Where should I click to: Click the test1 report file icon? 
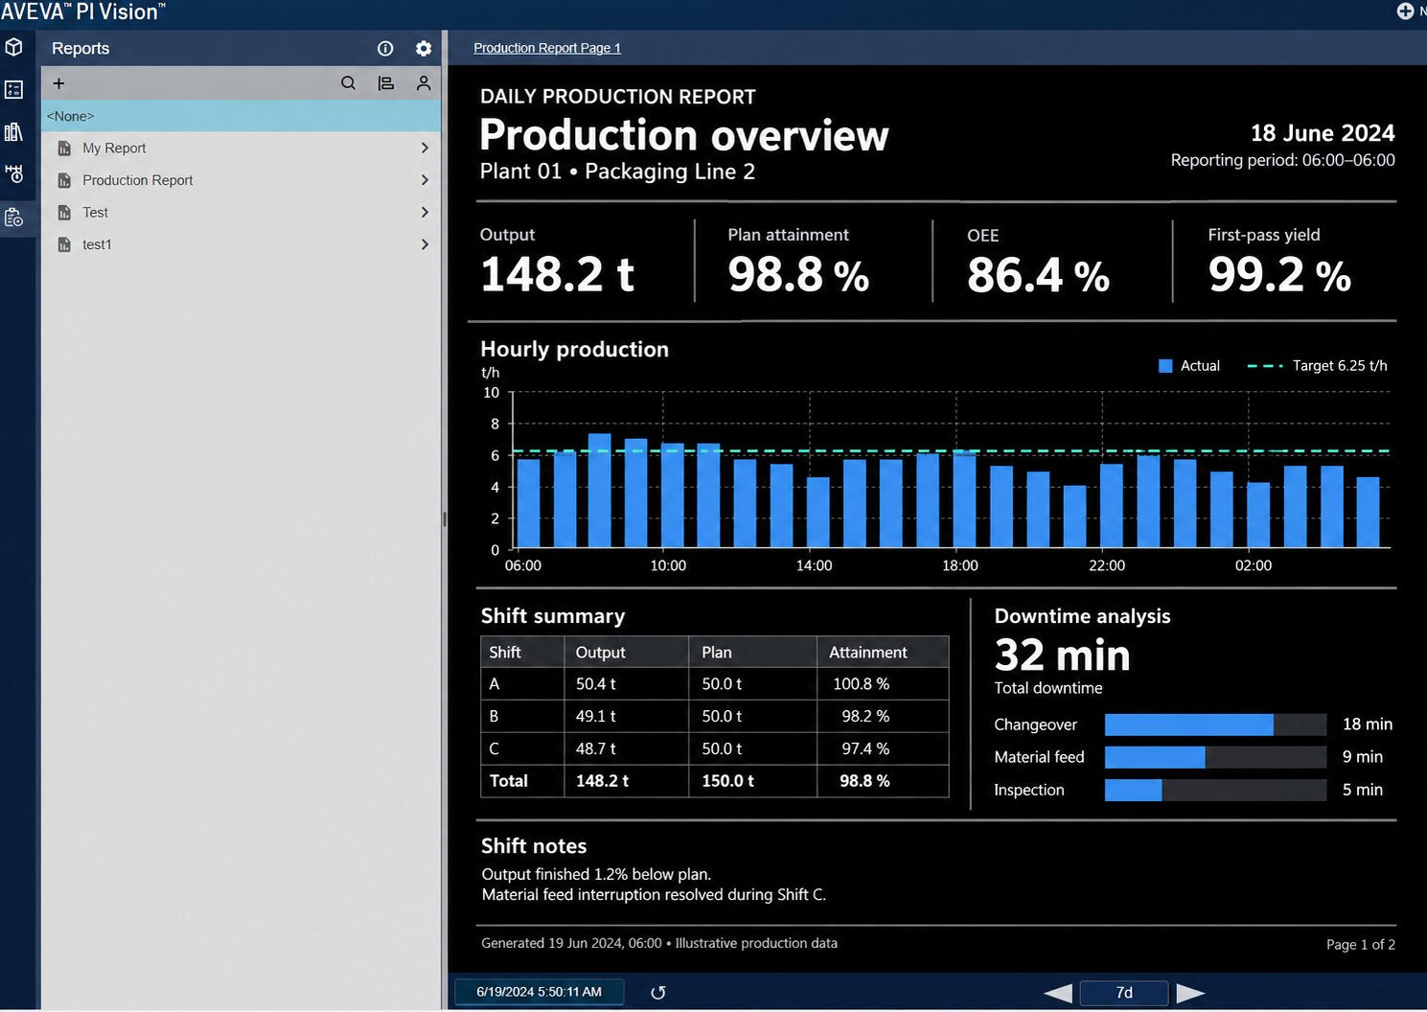pos(64,244)
